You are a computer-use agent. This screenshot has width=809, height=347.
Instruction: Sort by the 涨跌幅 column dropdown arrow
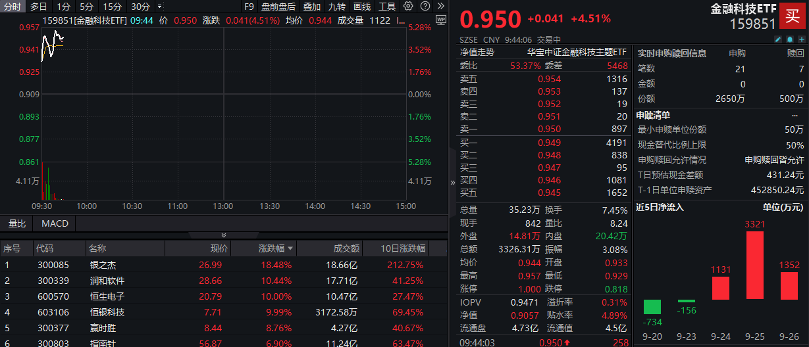coord(290,249)
